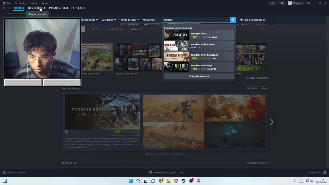This screenshot has width=329, height=185.
Task: Select Resident Evil Village search result
Action: click(x=199, y=67)
